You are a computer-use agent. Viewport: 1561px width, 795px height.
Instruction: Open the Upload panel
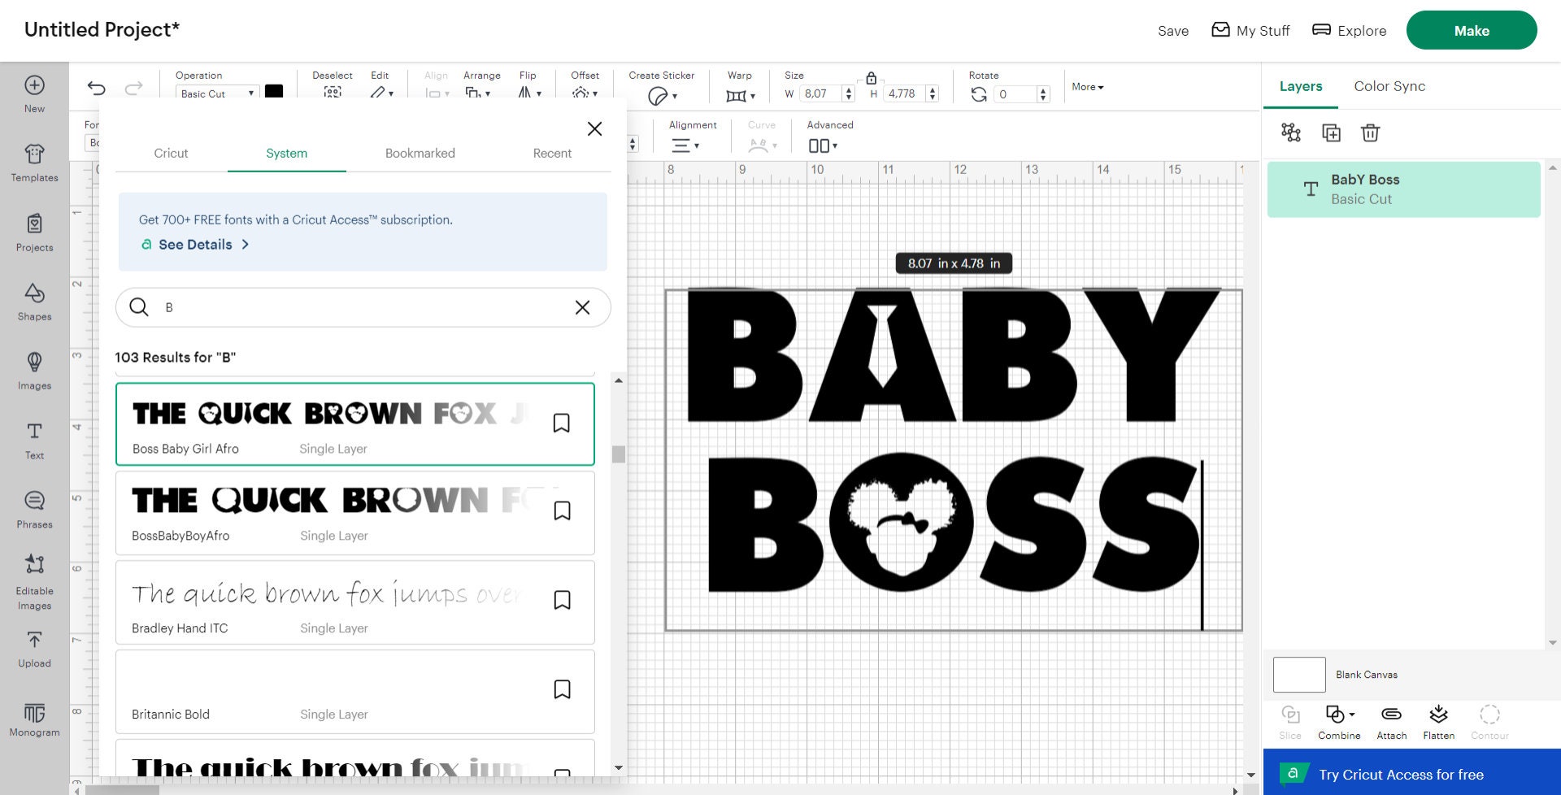[x=33, y=649]
